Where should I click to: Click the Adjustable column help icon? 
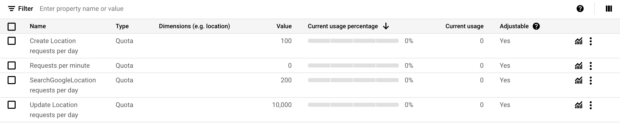point(536,26)
